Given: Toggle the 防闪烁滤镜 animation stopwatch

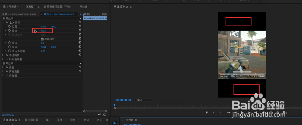Looking at the screenshot, I should (x=9, y=51).
